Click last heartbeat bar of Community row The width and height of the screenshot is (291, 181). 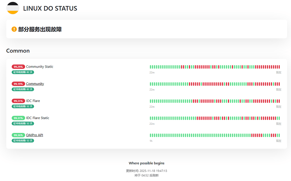coord(279,84)
